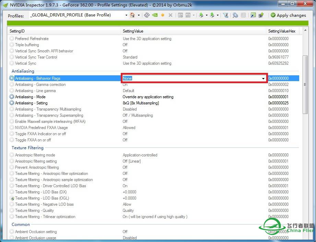This screenshot has width=316, height=242.
Task: Click the orange star new profile icon
Action: pos(163,15)
